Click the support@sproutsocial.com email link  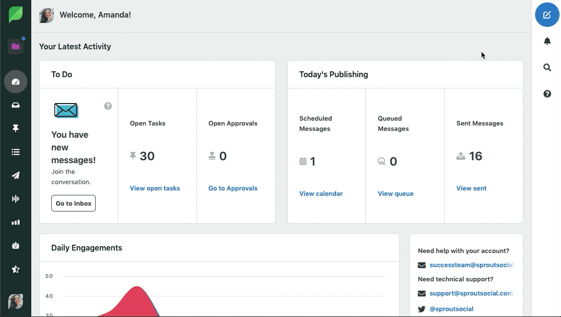[x=471, y=294]
